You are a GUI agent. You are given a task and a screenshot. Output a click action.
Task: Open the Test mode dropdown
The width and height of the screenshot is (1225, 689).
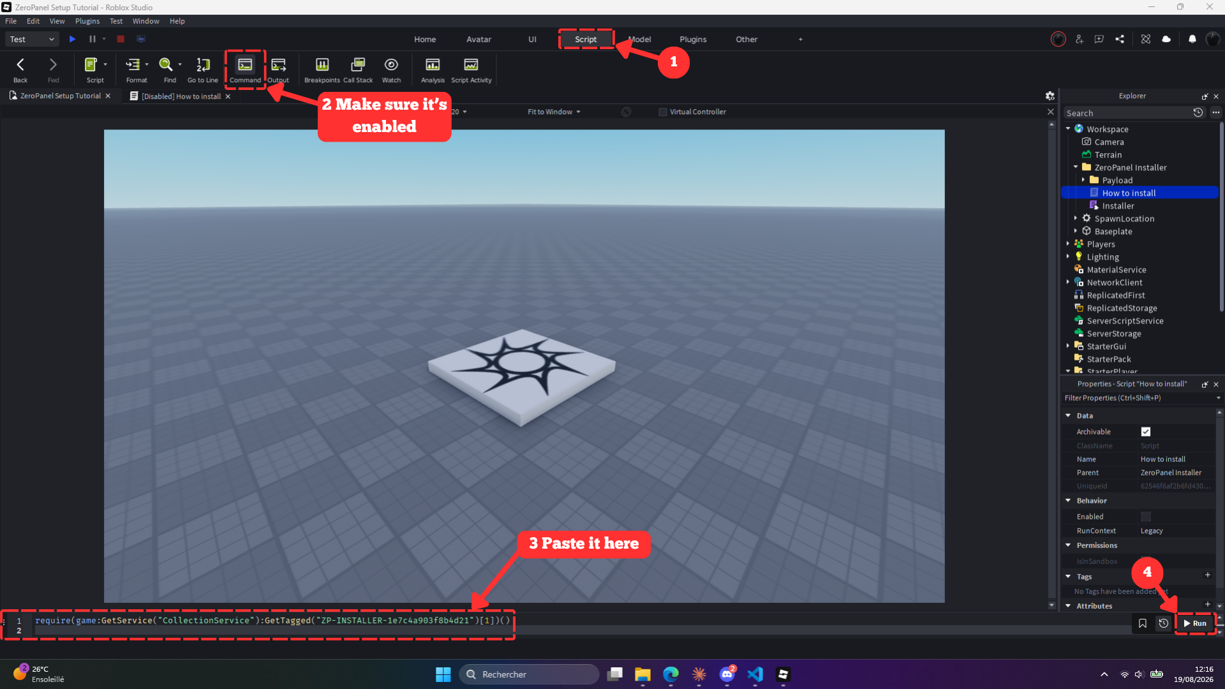click(32, 39)
